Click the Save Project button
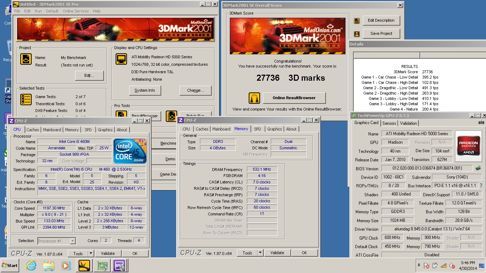The image size is (486, 273). [381, 33]
